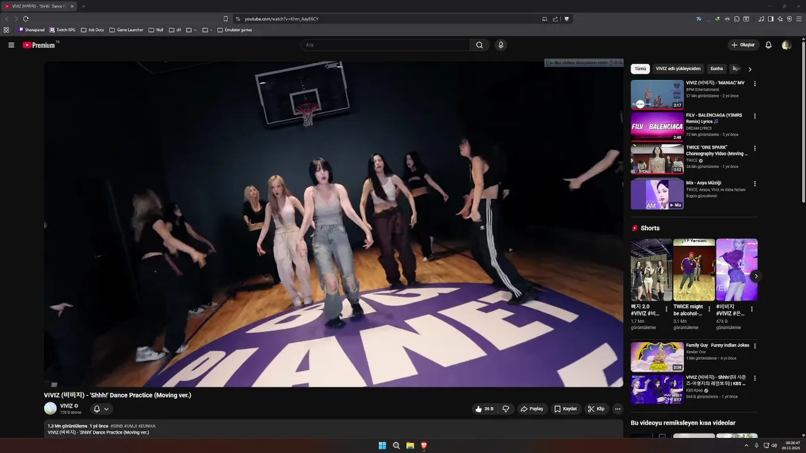Open the Emulator games bookmark folder
The image size is (806, 453).
(x=234, y=30)
